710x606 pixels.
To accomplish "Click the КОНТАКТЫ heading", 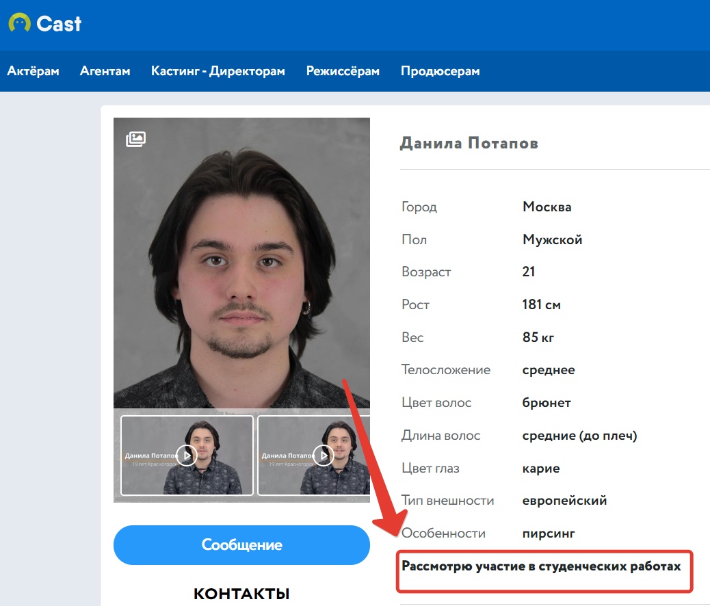I will (x=242, y=594).
